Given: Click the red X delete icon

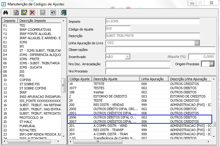Looking at the screenshot, I should pos(32,13).
